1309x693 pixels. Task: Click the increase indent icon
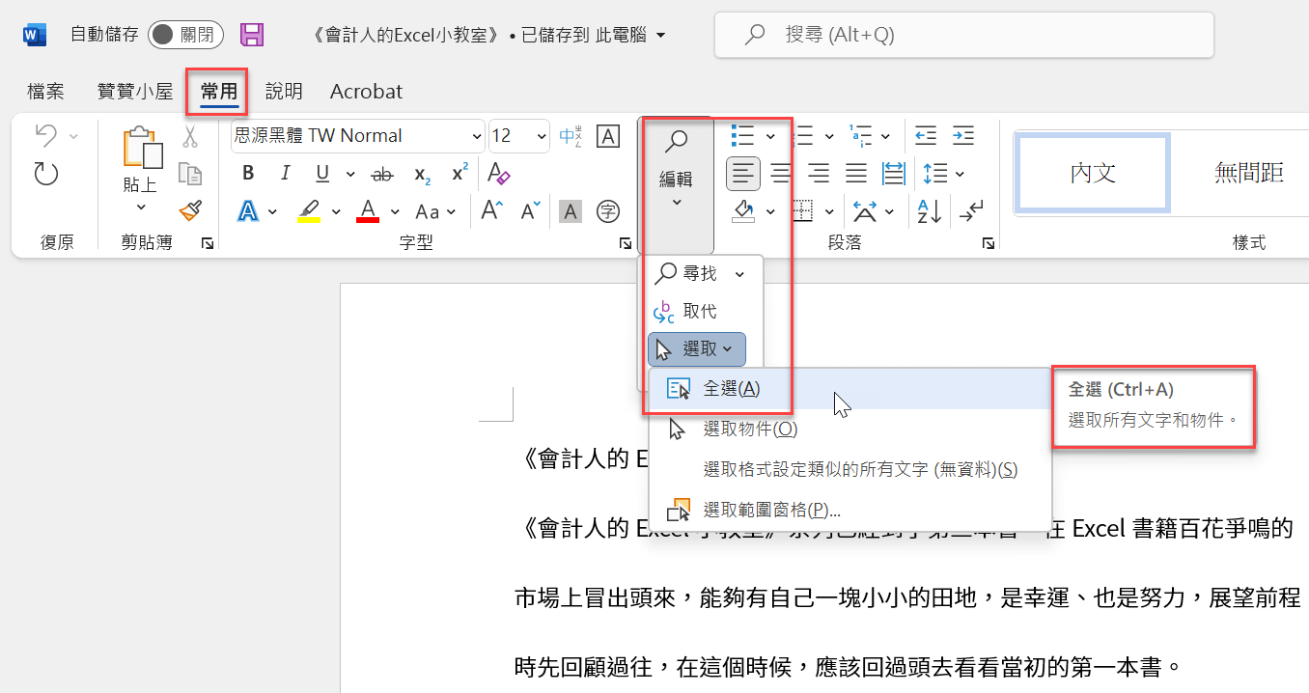(x=962, y=135)
